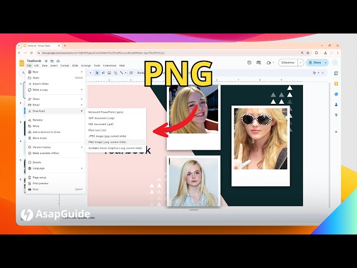Viewport: 357px width, 268px height.
Task: Open Keep in the side panel
Action: click(x=336, y=84)
